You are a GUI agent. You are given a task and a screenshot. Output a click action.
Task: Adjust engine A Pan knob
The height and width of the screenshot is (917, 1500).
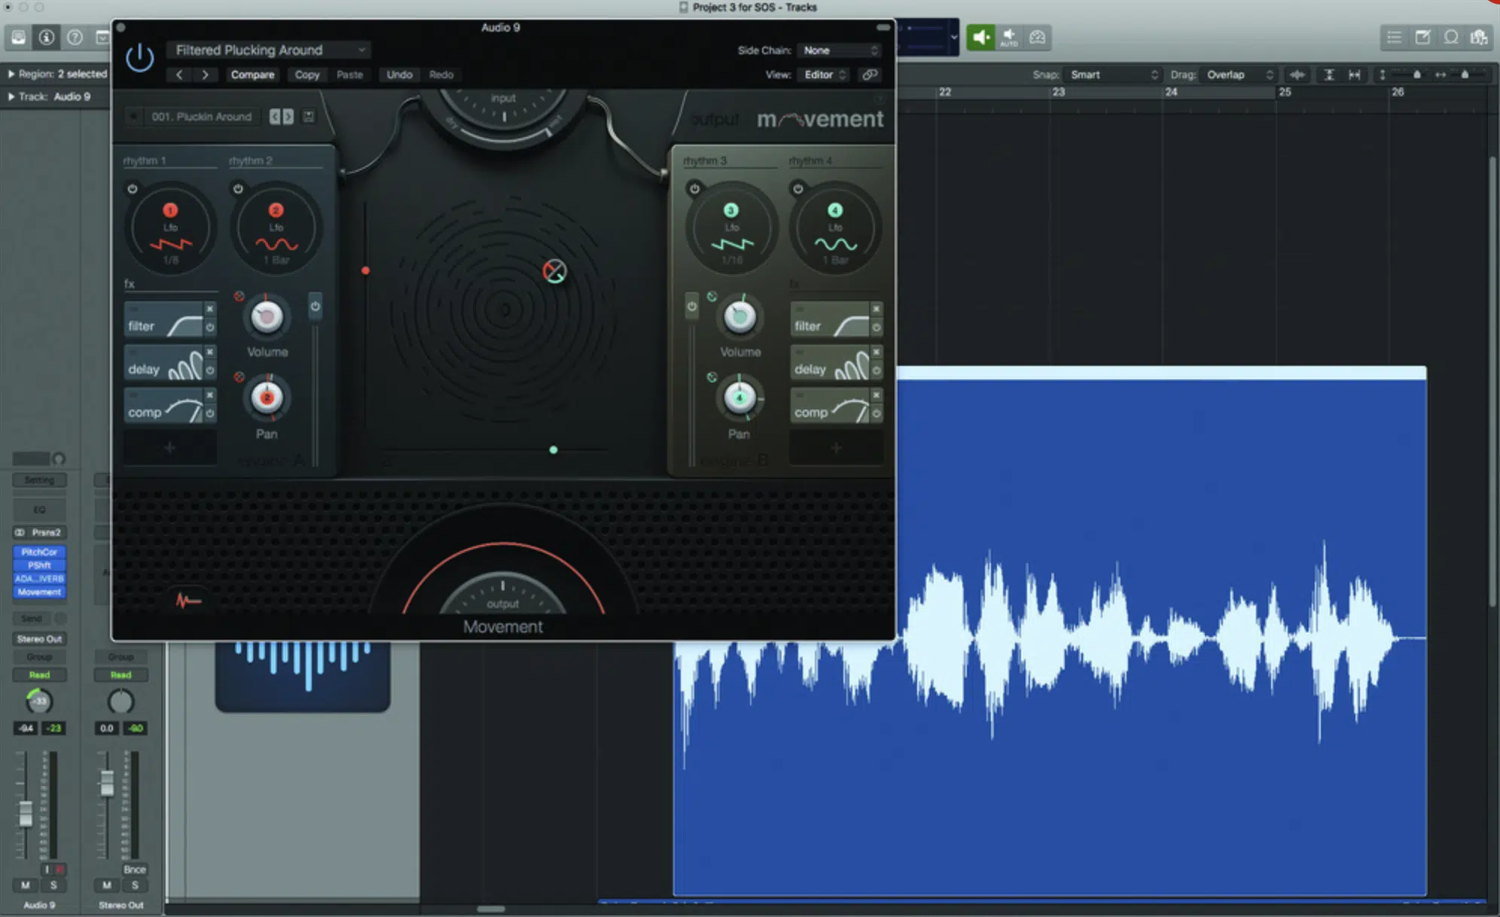267,398
